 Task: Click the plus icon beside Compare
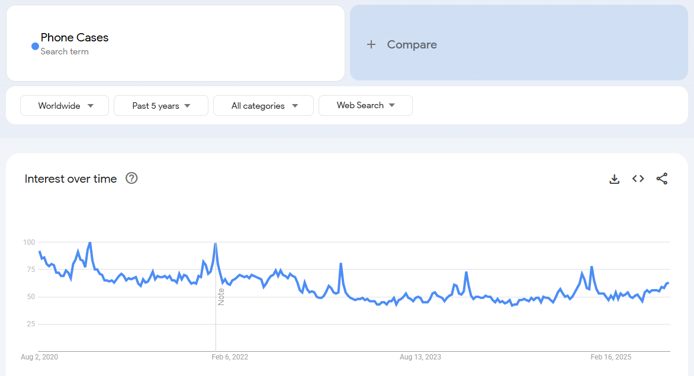(x=371, y=44)
